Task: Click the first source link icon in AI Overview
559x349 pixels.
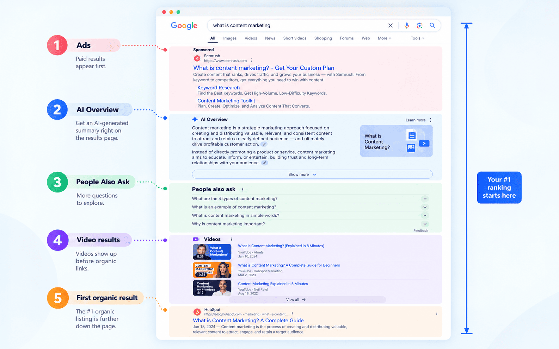Action: [x=264, y=144]
